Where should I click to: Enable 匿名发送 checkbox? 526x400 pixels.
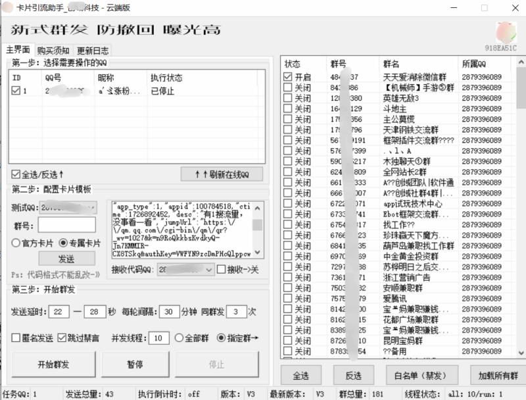(x=16, y=337)
